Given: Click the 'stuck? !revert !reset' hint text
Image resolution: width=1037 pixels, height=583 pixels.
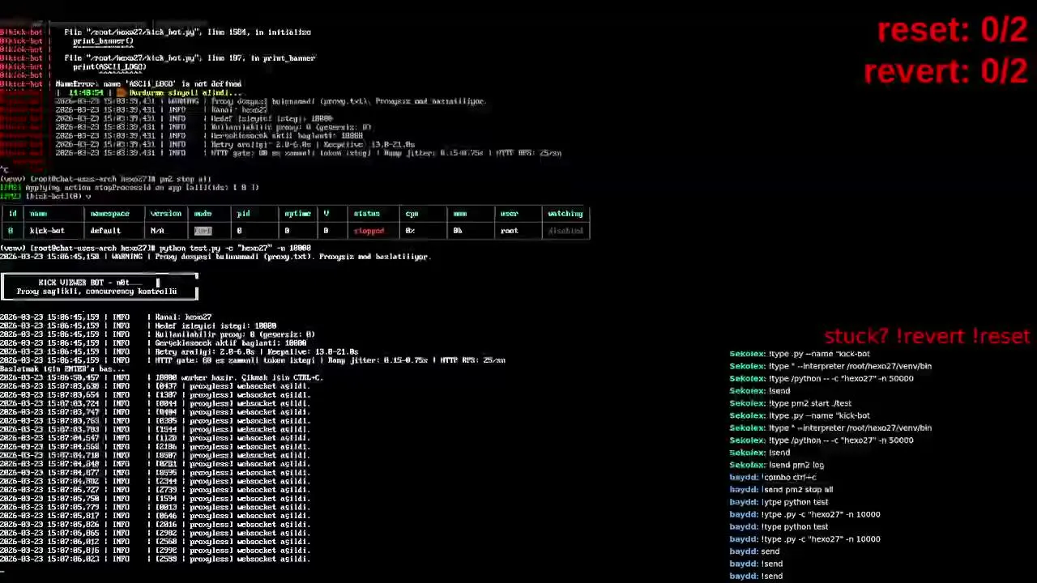Looking at the screenshot, I should coord(927,336).
